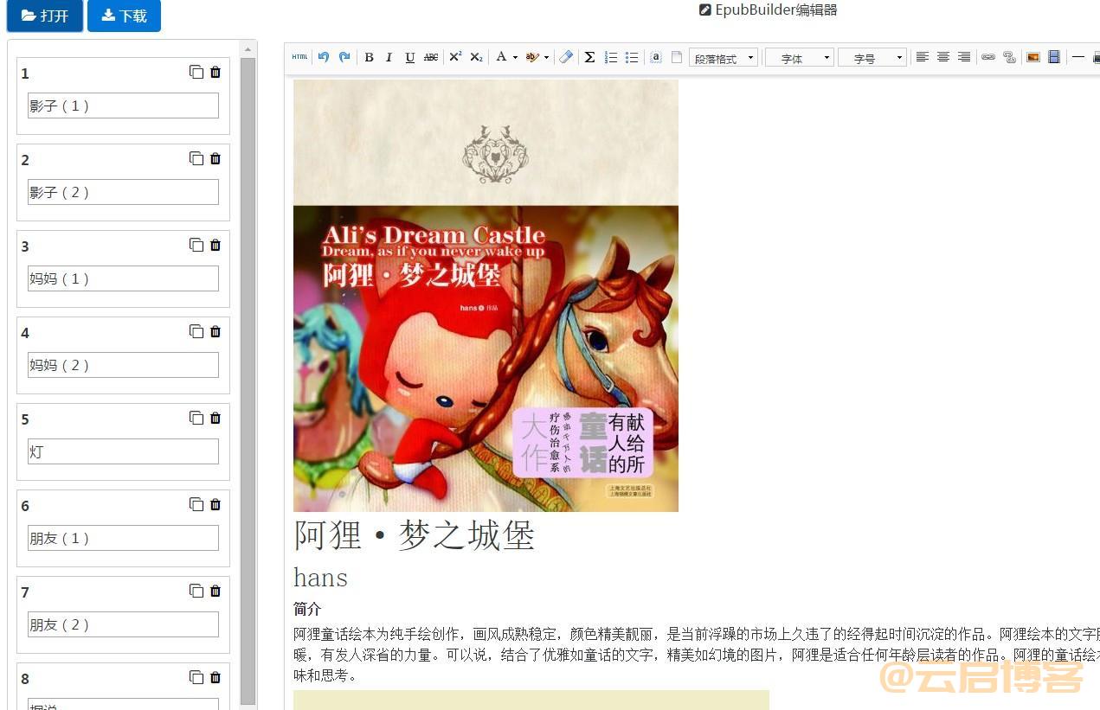Toggle the bulleted list
Image resolution: width=1100 pixels, height=710 pixels.
(632, 57)
